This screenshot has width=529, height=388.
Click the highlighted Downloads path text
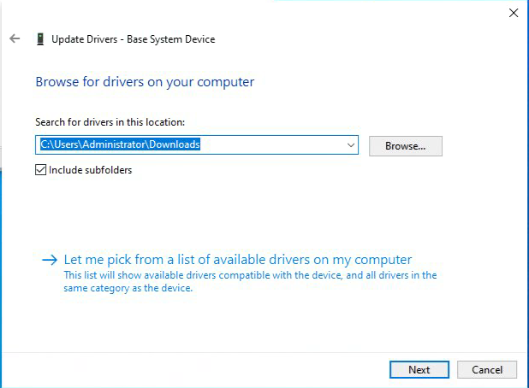(x=175, y=144)
